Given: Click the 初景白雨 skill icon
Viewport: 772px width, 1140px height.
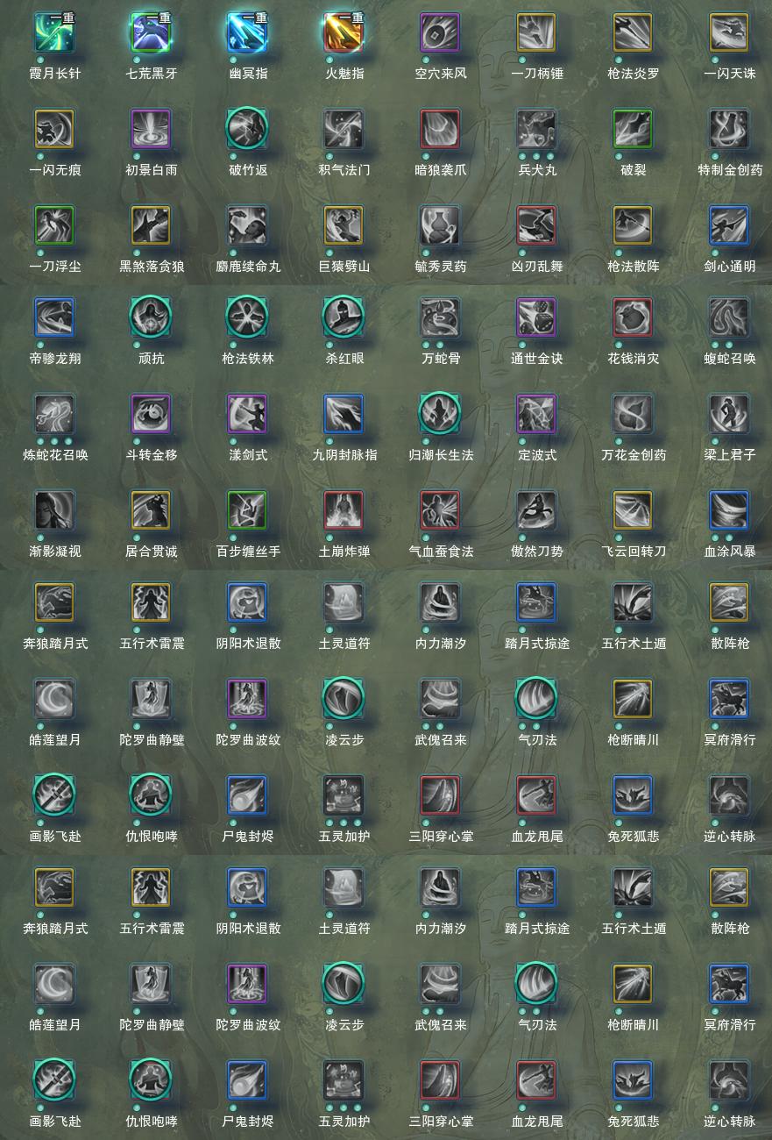Looking at the screenshot, I should click(151, 129).
